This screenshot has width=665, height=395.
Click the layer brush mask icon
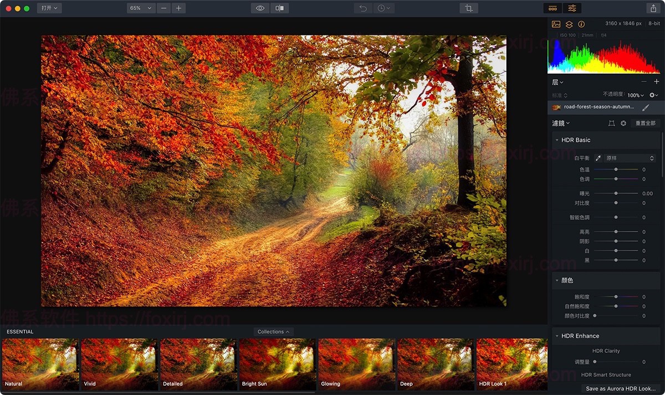coord(646,107)
